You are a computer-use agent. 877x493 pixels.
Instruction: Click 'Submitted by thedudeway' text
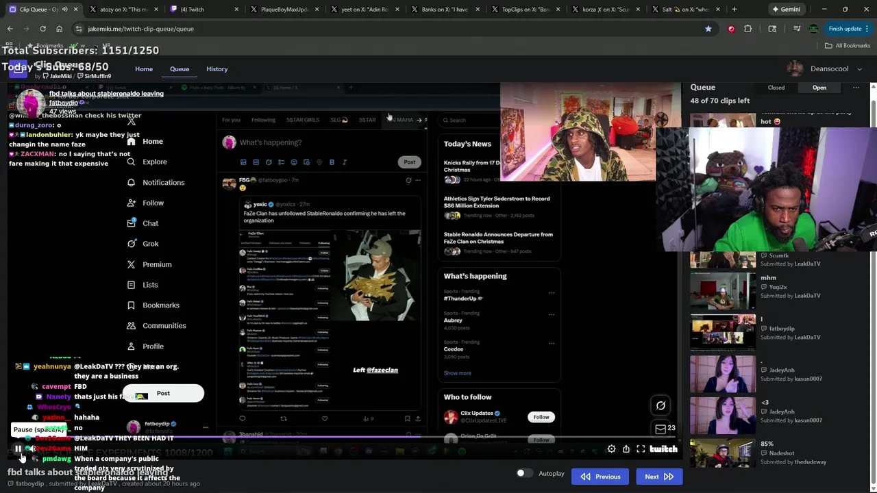[x=793, y=462]
